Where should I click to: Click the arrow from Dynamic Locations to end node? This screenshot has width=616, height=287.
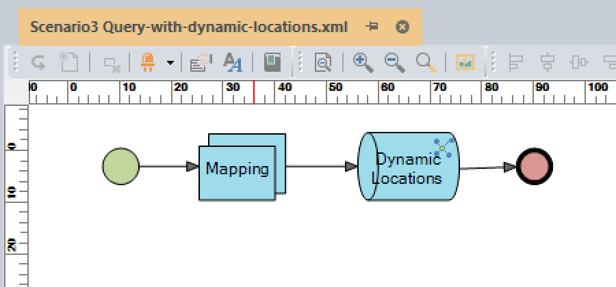tap(488, 168)
